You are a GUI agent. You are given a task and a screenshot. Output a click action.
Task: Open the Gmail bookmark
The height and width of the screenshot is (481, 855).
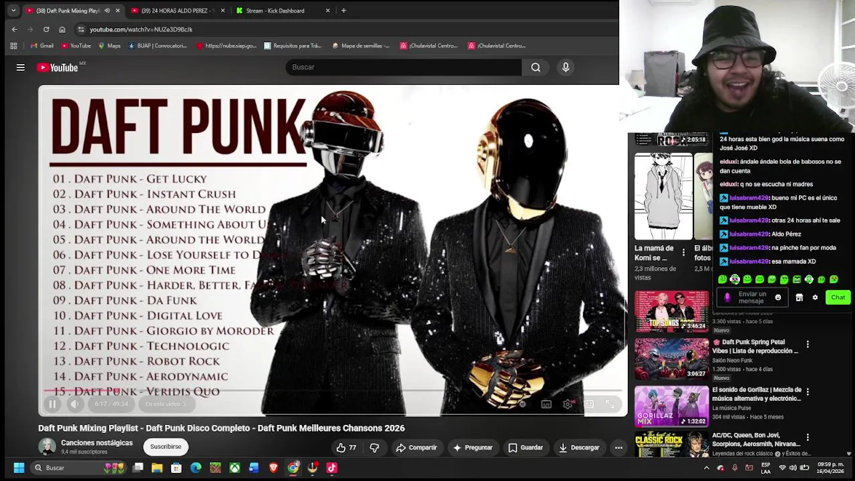(x=41, y=46)
